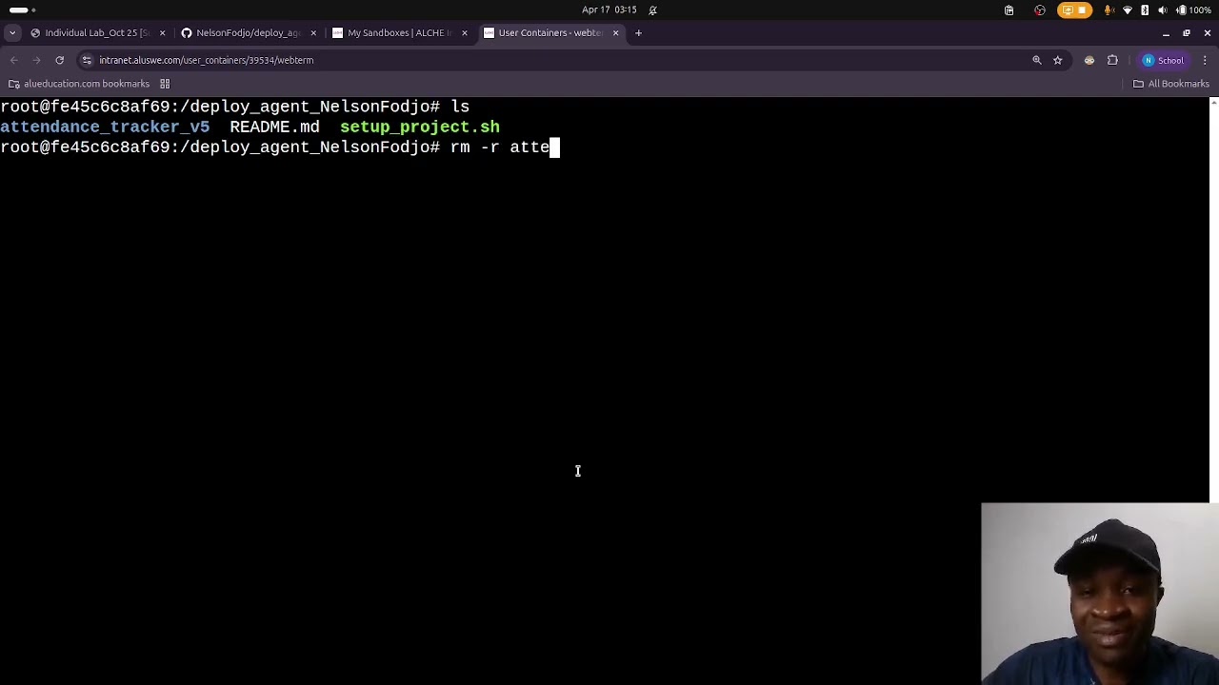Click attendance_tracker_v5 in terminal output

[x=105, y=127]
